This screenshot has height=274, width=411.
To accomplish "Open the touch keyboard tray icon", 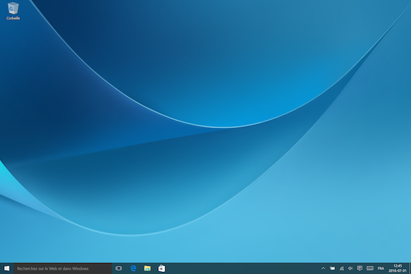I will (370, 269).
